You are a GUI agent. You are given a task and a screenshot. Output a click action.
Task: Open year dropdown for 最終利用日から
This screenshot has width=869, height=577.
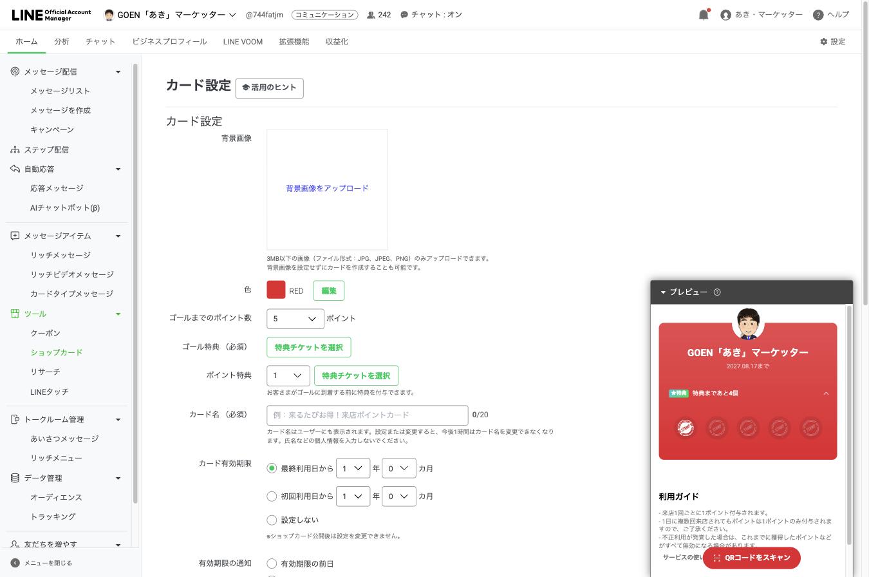pos(353,468)
